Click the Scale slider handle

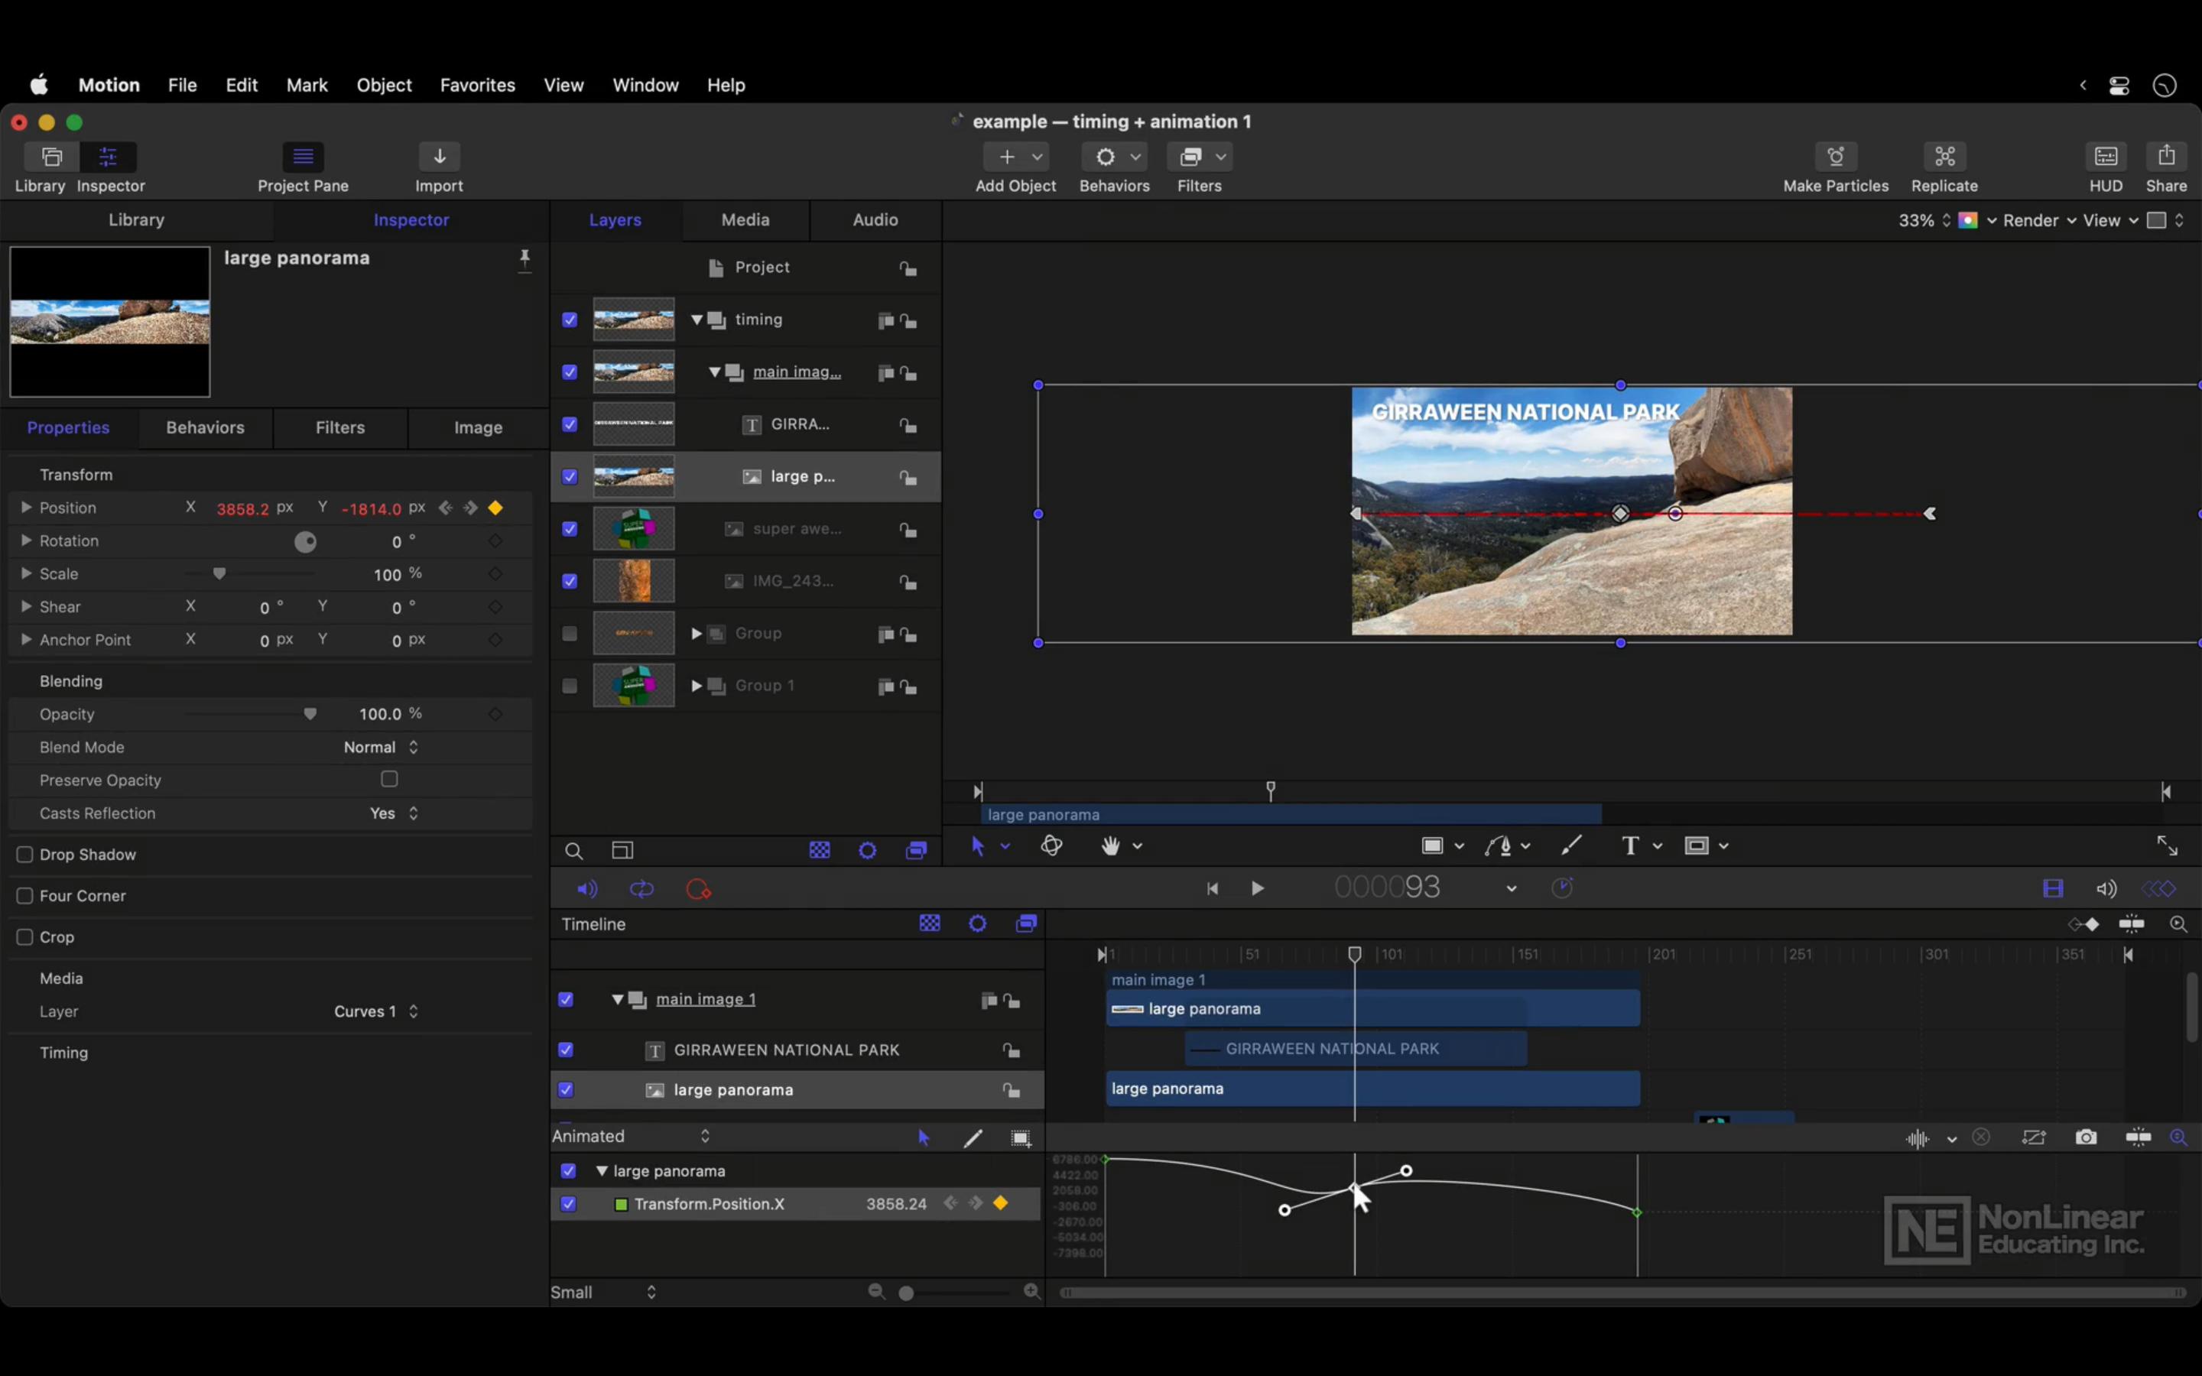tap(219, 574)
